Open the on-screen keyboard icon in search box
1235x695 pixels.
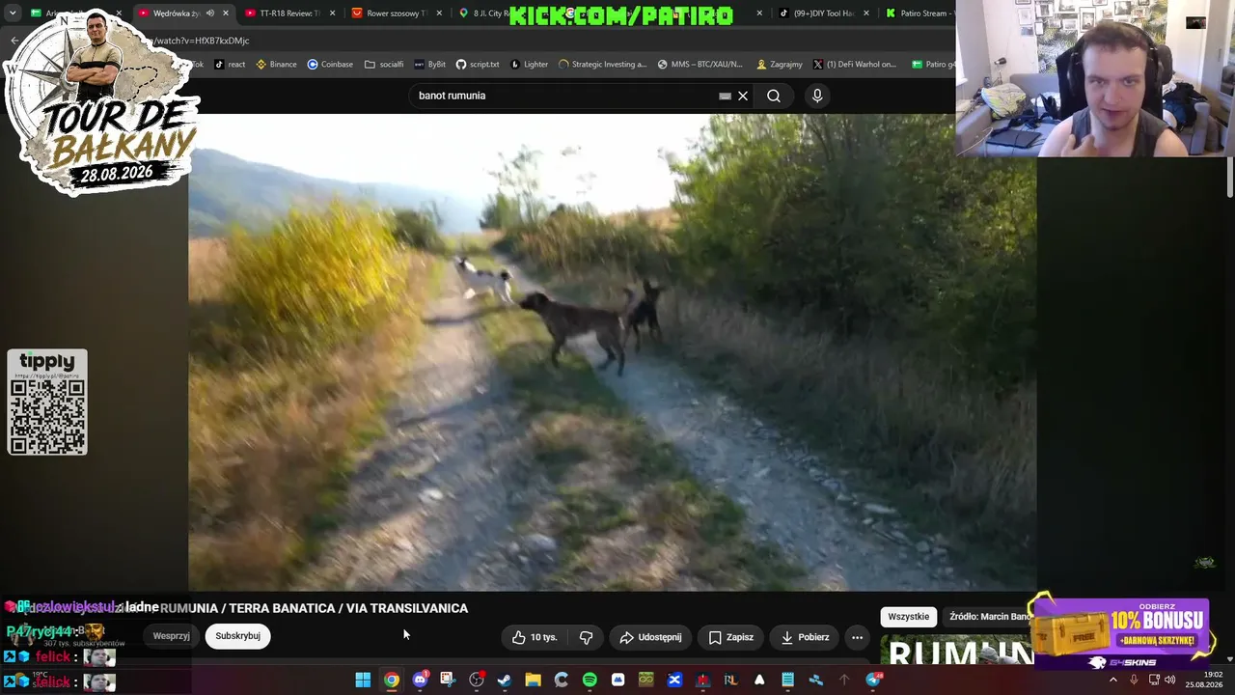click(725, 96)
